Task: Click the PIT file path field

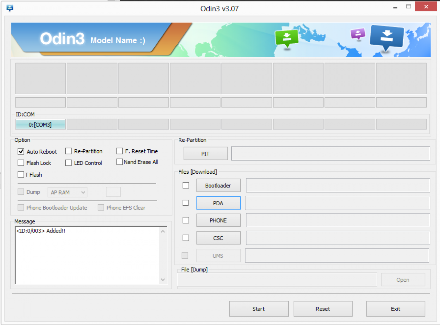Action: coord(331,153)
